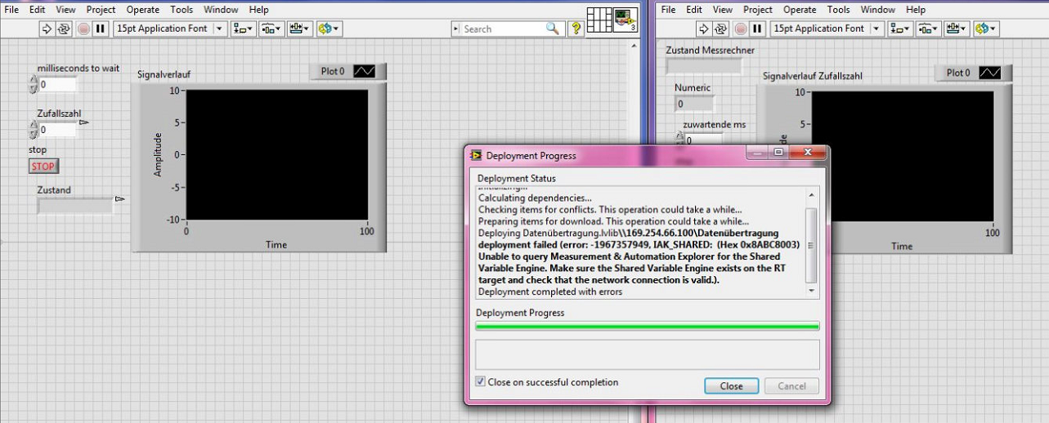Click Run arrow in left VI toolbar
The height and width of the screenshot is (423, 1049).
tap(48, 29)
